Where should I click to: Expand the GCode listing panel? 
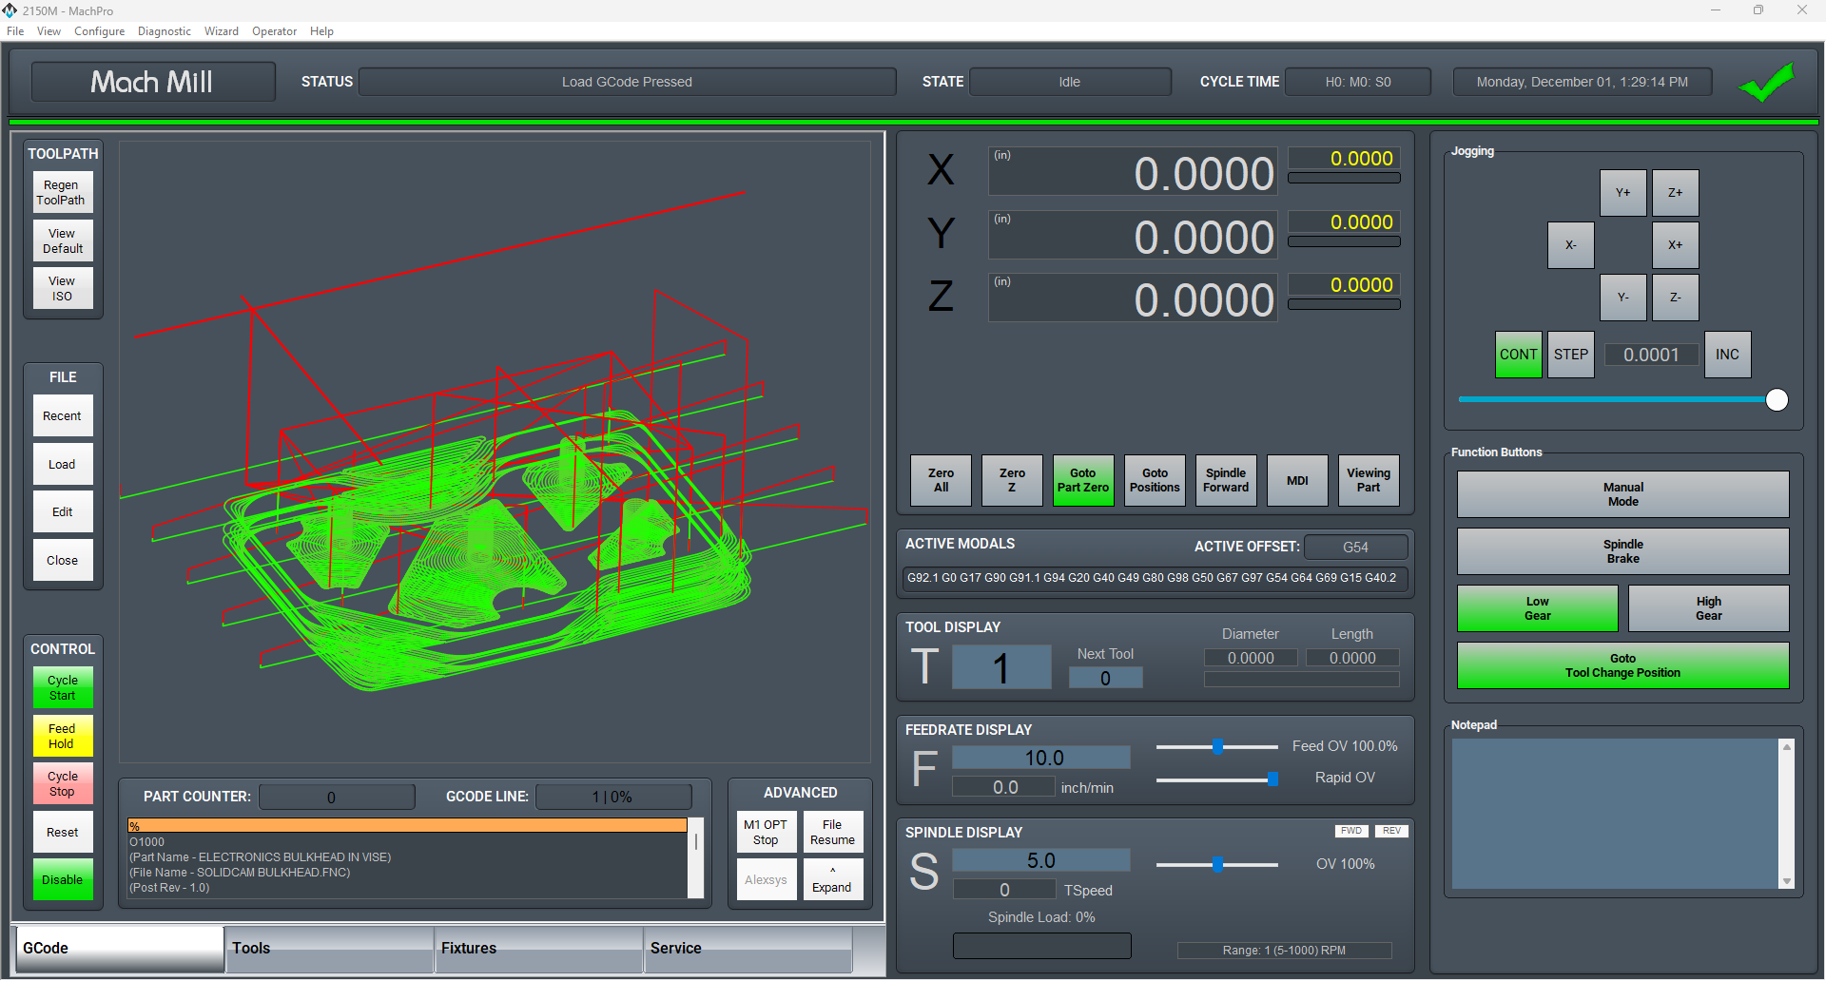[x=832, y=879]
